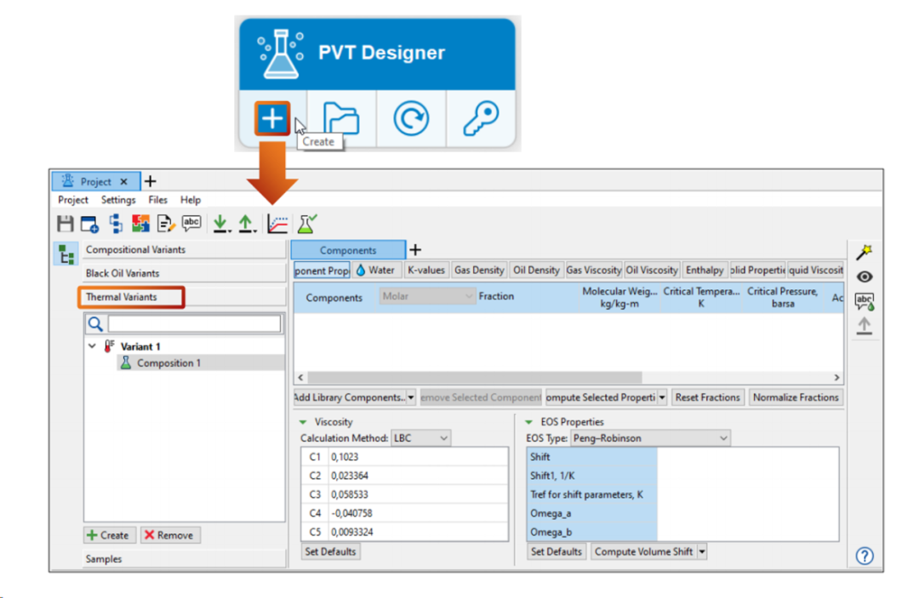Click the magic wand icon on right sidebar
This screenshot has height=598, width=919.
coord(865,252)
